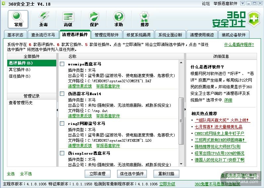
Task: Select the 推荐 ribbon icon
Action: (145, 19)
